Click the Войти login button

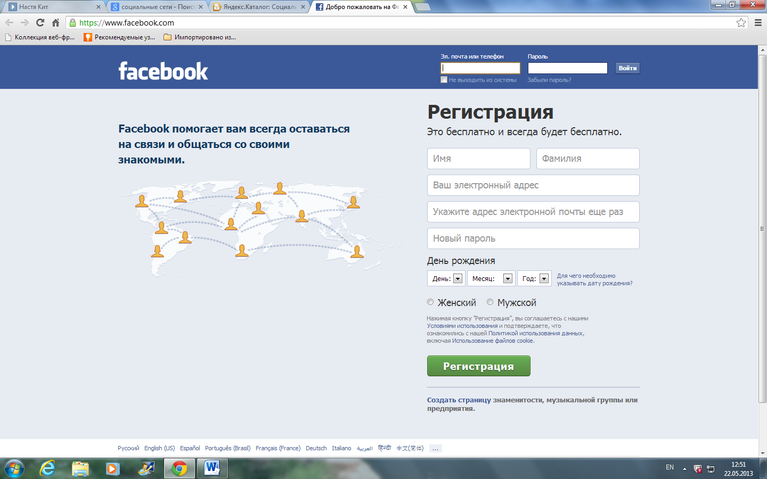pyautogui.click(x=627, y=68)
